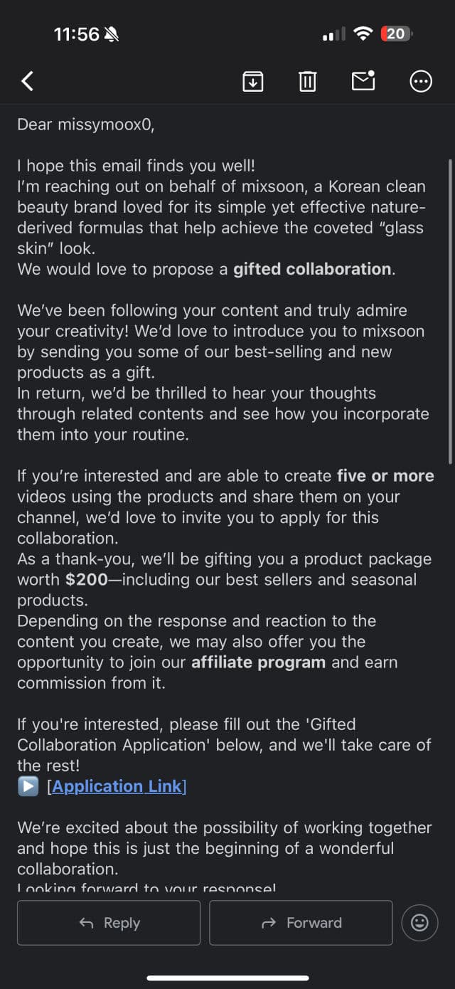Tap the 11:56 clock time

click(x=76, y=34)
